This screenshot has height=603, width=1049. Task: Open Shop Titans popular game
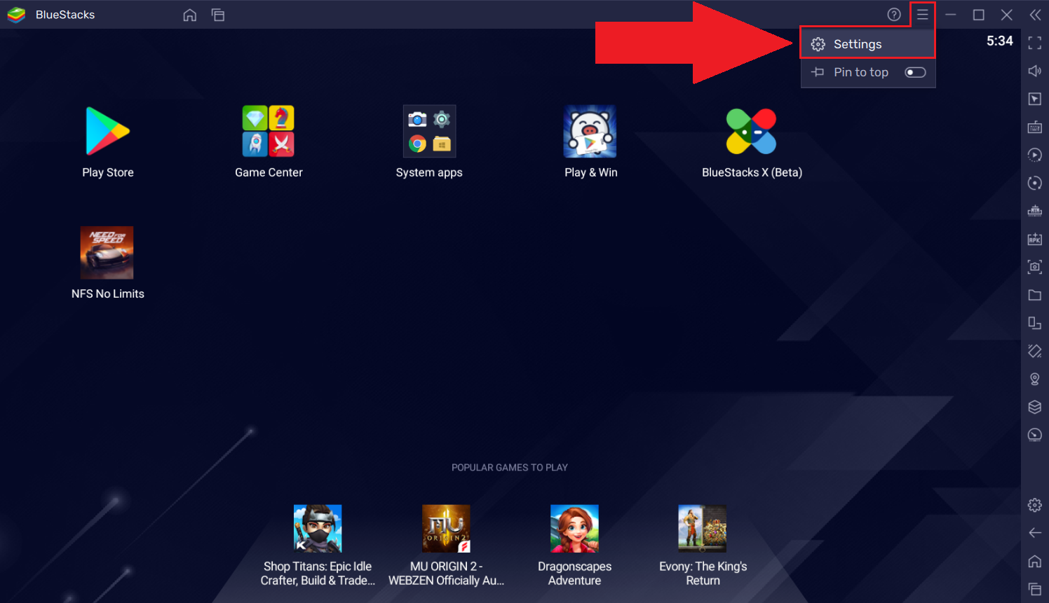pyautogui.click(x=318, y=529)
